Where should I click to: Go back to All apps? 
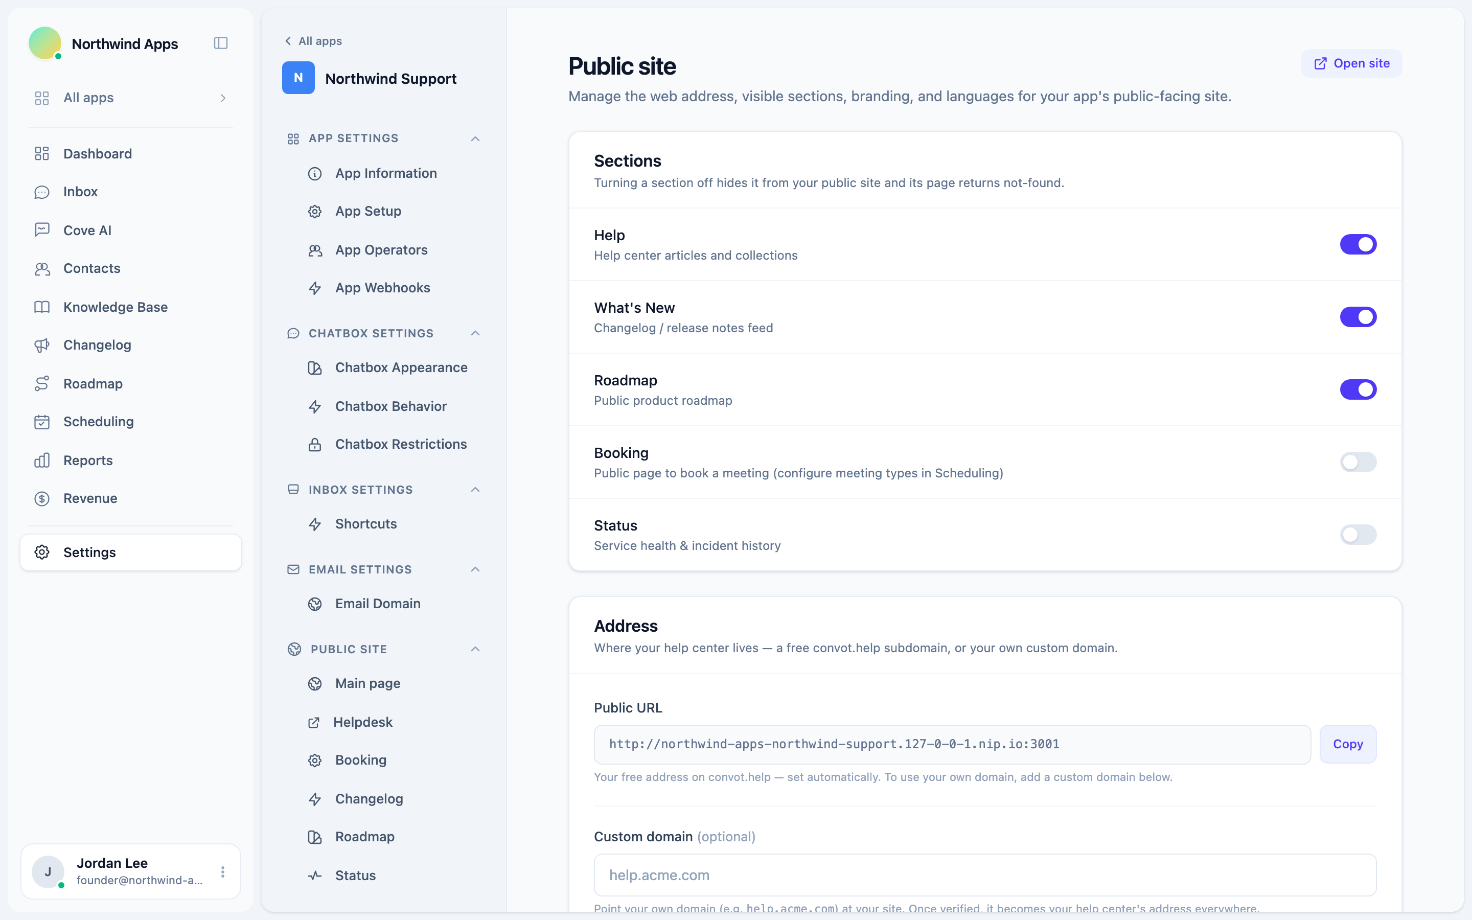(x=313, y=41)
